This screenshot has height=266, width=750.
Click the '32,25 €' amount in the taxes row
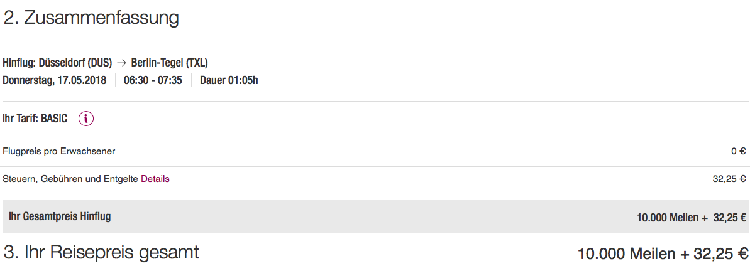coord(729,179)
